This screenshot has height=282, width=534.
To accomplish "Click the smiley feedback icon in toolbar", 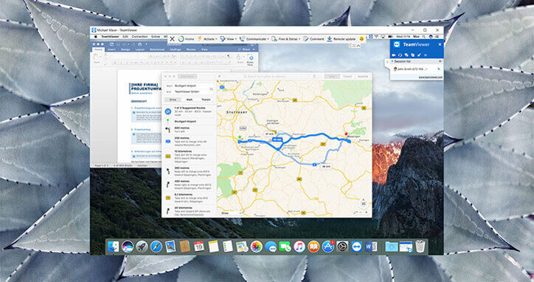I will (361, 39).
